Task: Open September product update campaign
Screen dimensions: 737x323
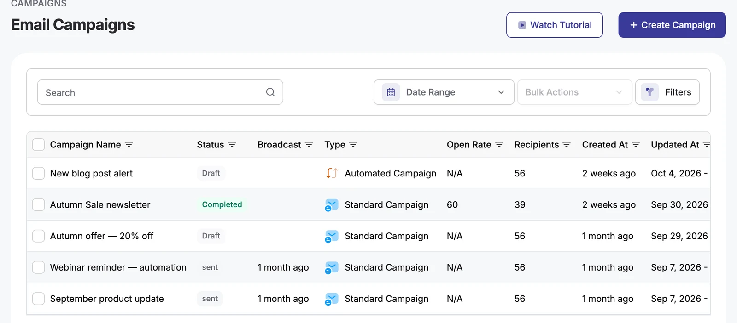Action: pyautogui.click(x=107, y=299)
